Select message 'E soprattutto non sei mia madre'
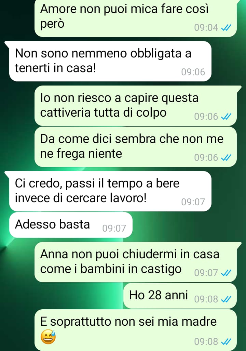246x351 pixels. [136, 330]
